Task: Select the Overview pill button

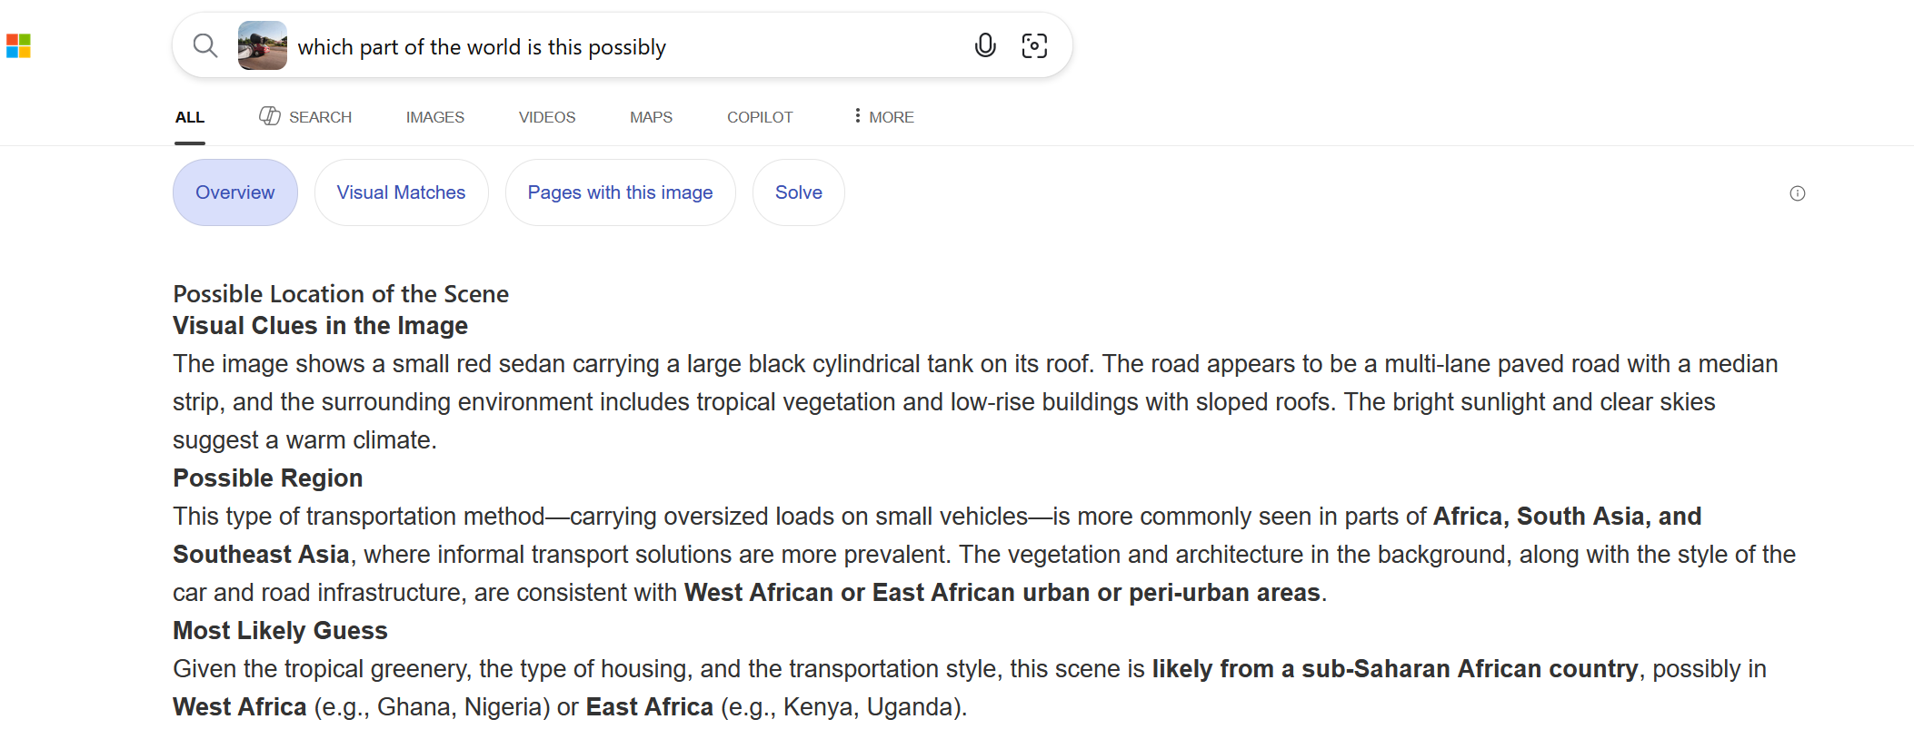Action: [234, 192]
